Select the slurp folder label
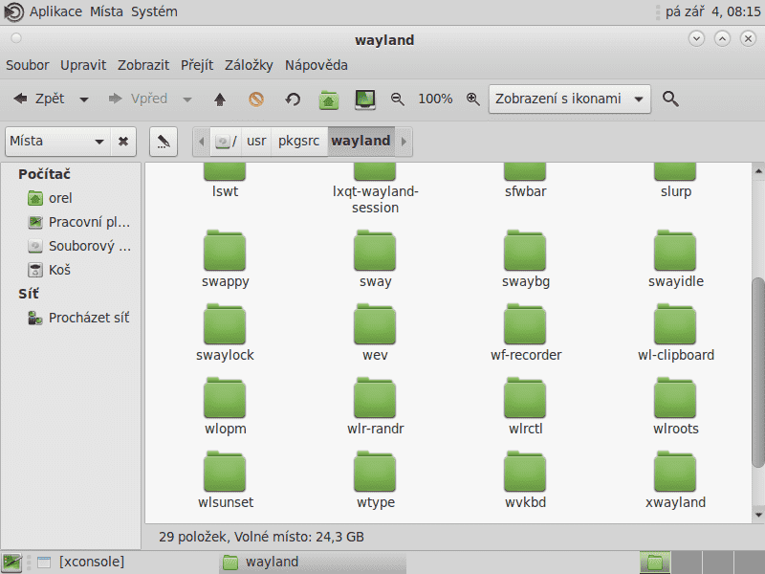Viewport: 765px width, 574px height. tap(676, 191)
